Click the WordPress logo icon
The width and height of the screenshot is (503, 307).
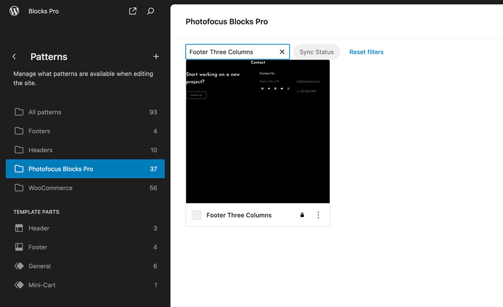pos(14,11)
